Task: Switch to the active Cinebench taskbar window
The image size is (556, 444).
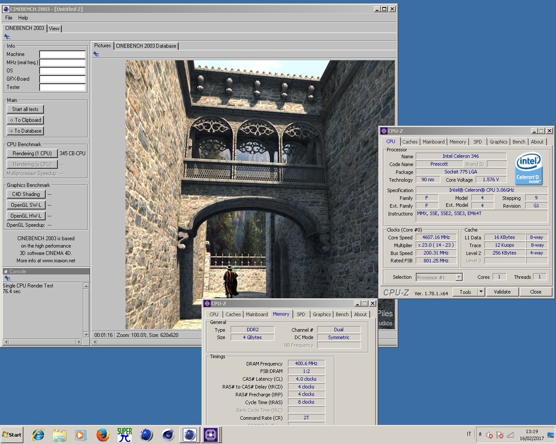Action: (189, 435)
